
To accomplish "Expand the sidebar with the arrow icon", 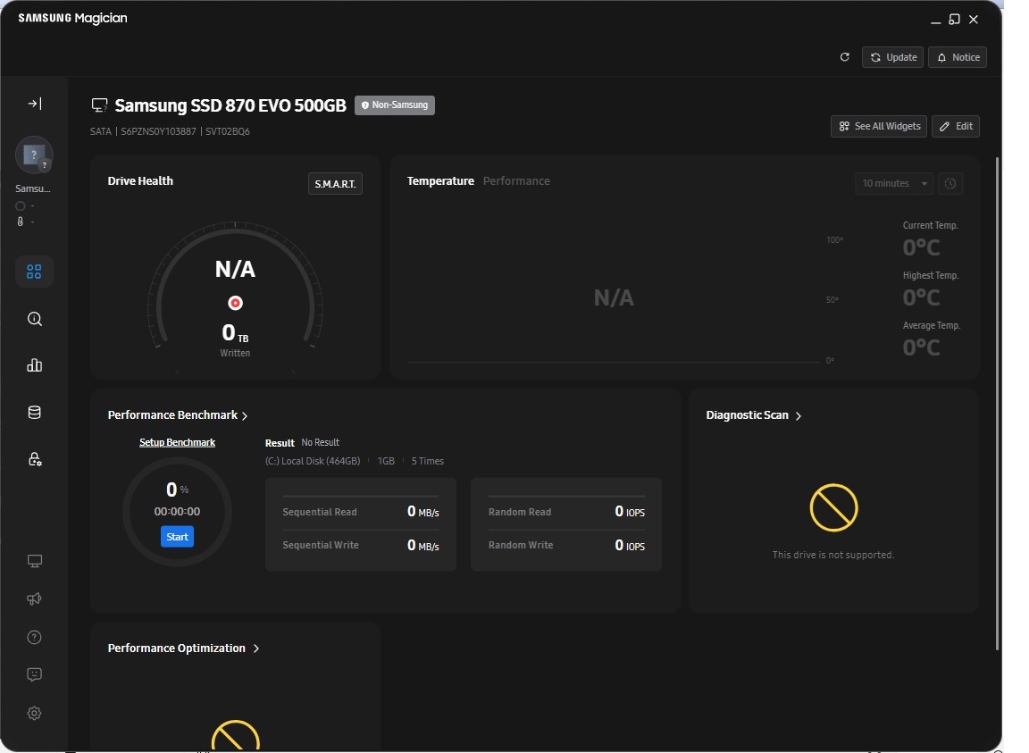I will (35, 103).
